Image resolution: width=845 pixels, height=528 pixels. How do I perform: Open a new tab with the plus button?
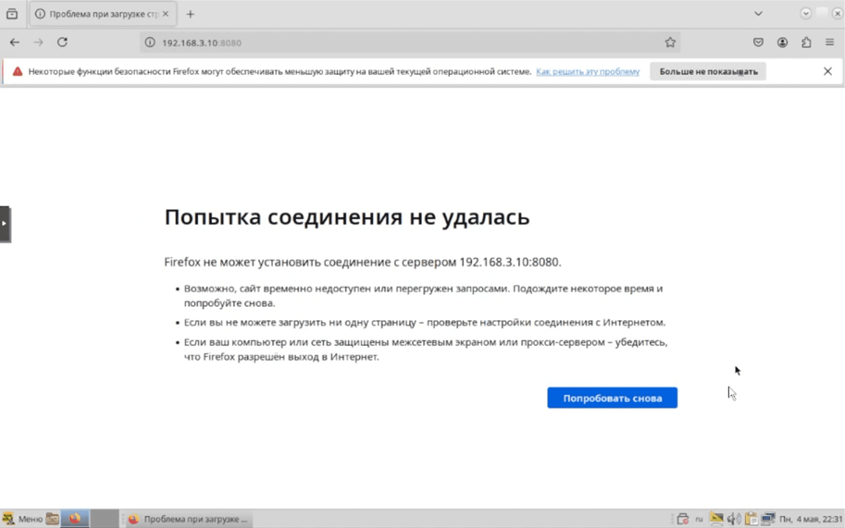tap(190, 14)
